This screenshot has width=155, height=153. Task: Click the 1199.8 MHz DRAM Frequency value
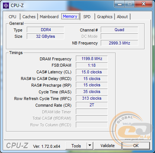(92, 59)
